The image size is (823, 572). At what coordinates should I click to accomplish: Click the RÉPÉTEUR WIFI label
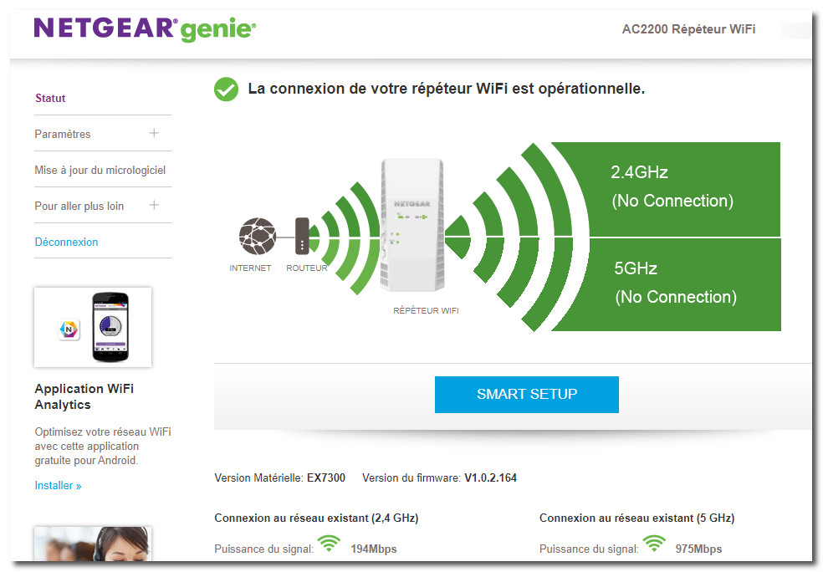426,310
